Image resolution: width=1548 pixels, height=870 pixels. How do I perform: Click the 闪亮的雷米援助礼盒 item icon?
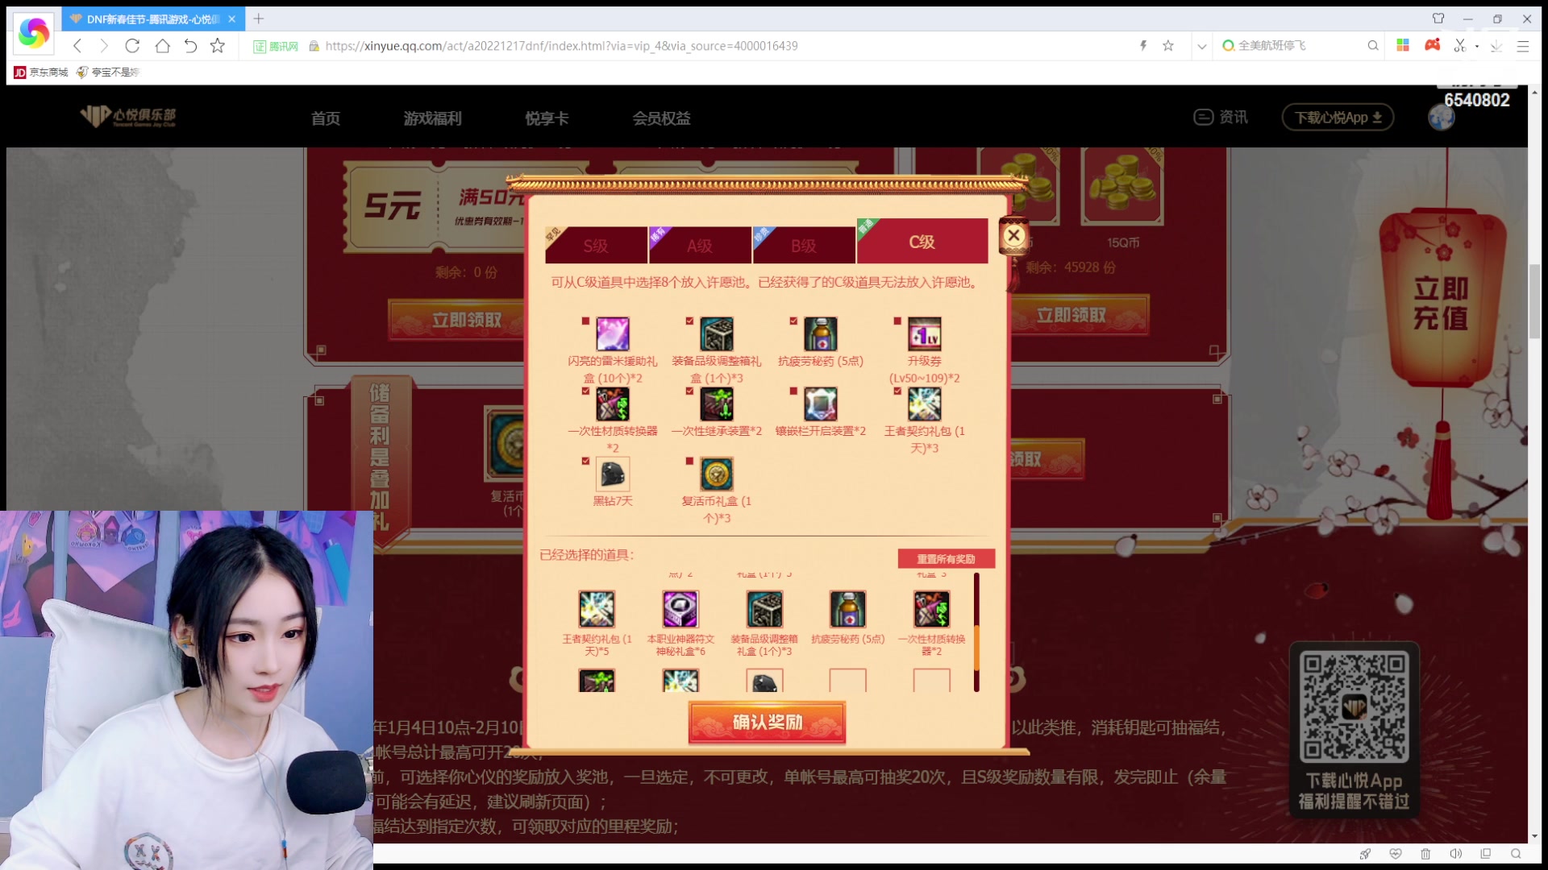coord(613,333)
